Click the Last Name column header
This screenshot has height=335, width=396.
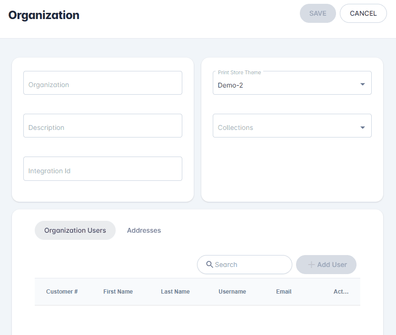(175, 292)
